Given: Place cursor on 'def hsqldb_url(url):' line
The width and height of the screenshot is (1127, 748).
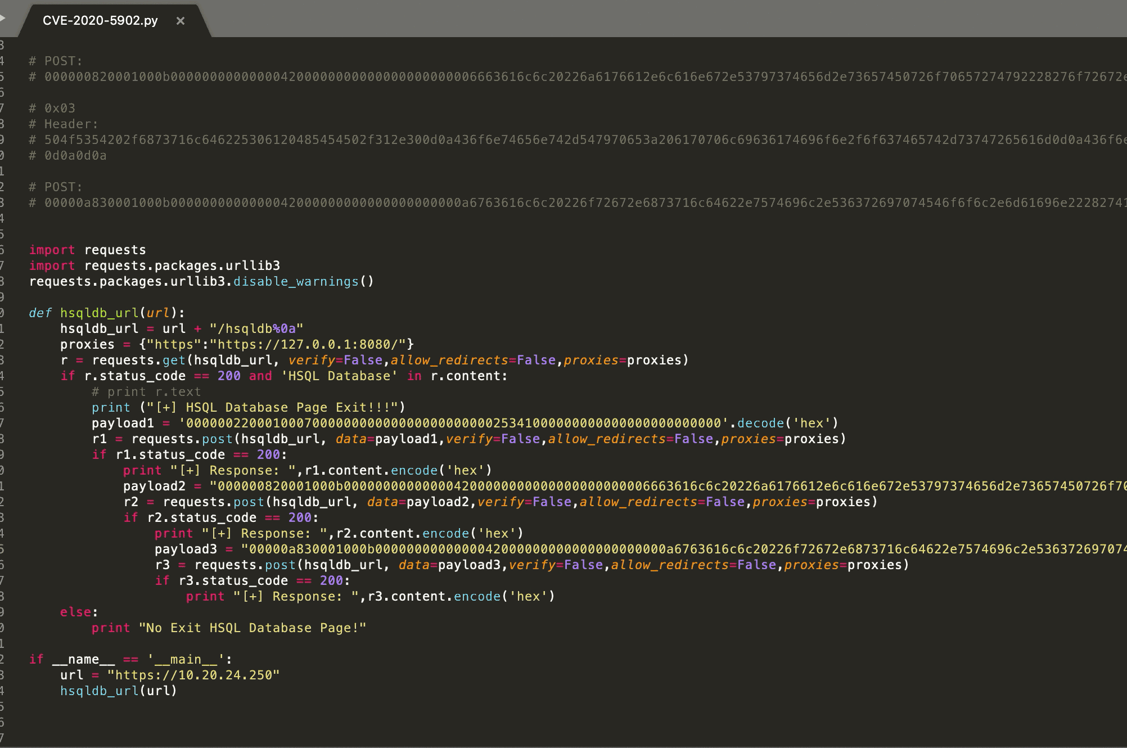Looking at the screenshot, I should 107,313.
